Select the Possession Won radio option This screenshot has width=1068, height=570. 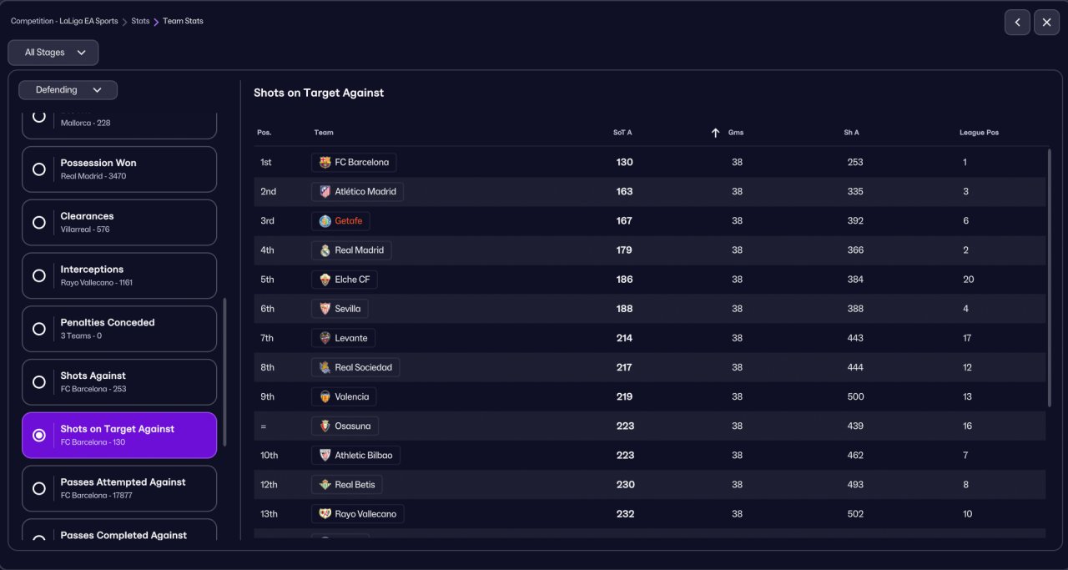39,169
